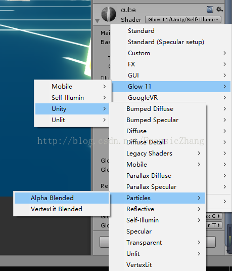Screen dimensions: 232x271
Task: Expand Mobile in the Unity submenu
Action: [157, 164]
